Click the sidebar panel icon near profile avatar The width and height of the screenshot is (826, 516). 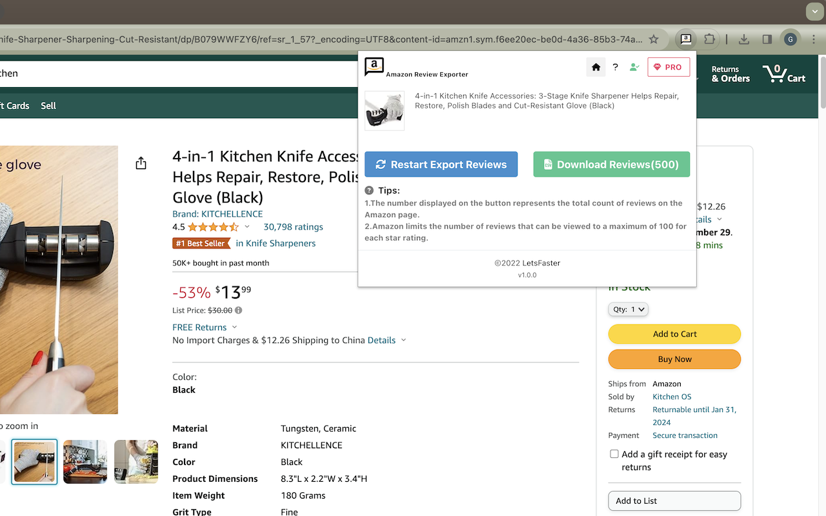[x=767, y=39]
